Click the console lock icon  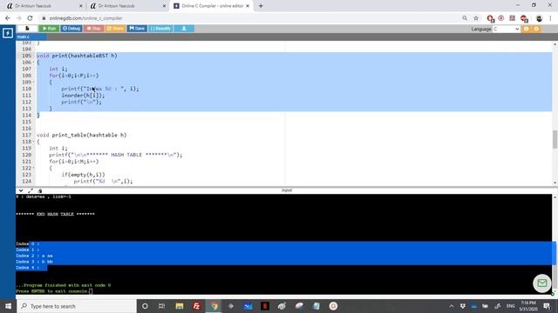[x=40, y=190]
